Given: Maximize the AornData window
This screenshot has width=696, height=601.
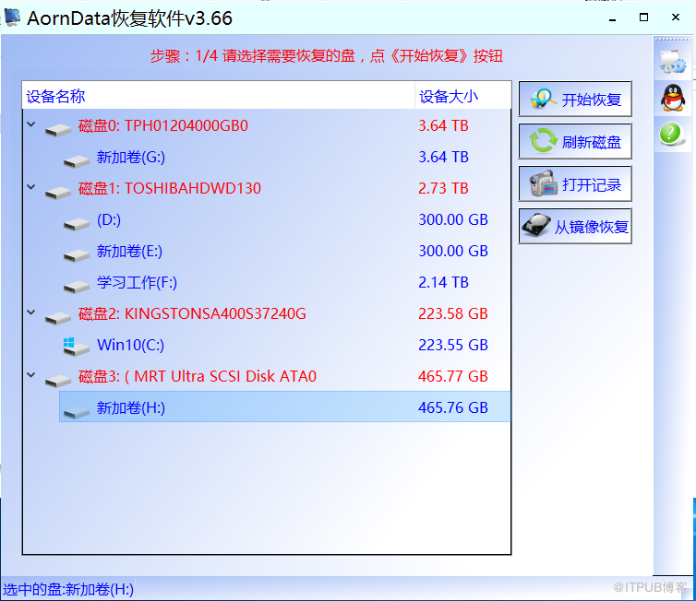Looking at the screenshot, I should coord(643,18).
